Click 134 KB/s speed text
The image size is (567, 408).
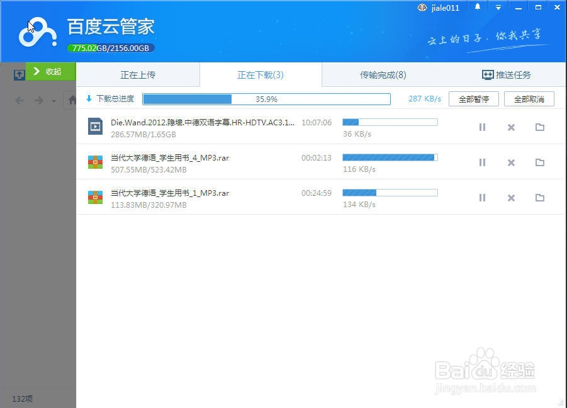[x=359, y=205]
